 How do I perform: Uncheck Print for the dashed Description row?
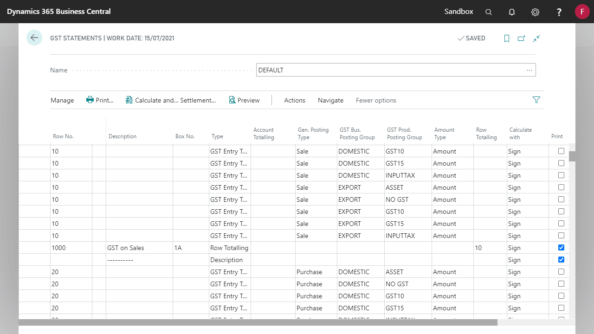point(561,260)
